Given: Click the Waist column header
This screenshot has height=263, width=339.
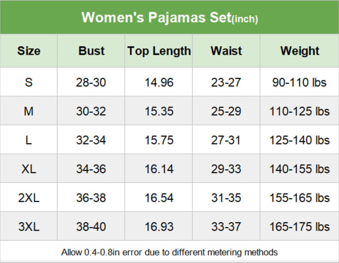Looking at the screenshot, I should click(226, 51).
